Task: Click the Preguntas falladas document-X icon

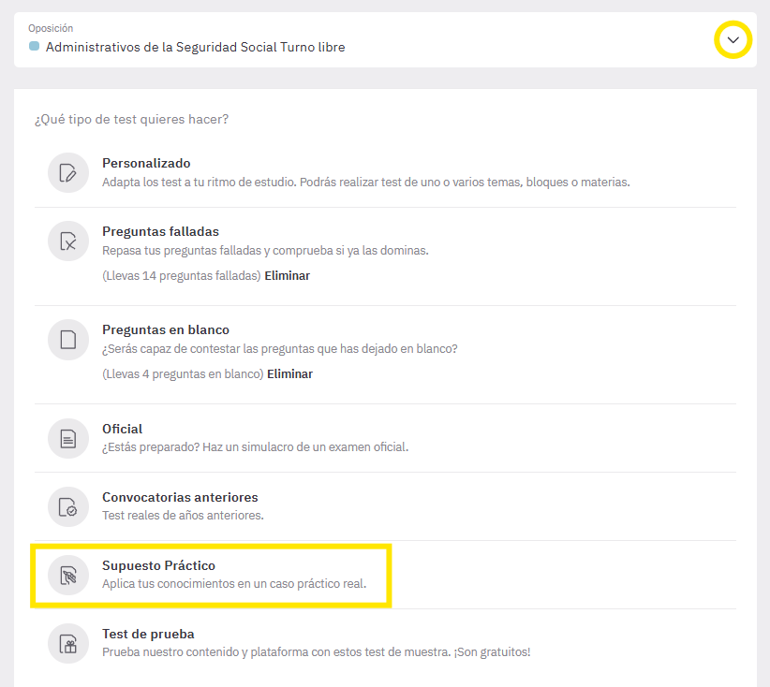Action: click(68, 241)
